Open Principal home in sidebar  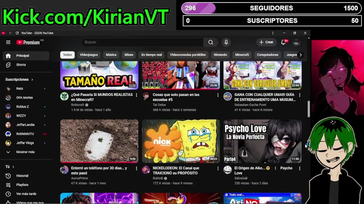coord(26,56)
